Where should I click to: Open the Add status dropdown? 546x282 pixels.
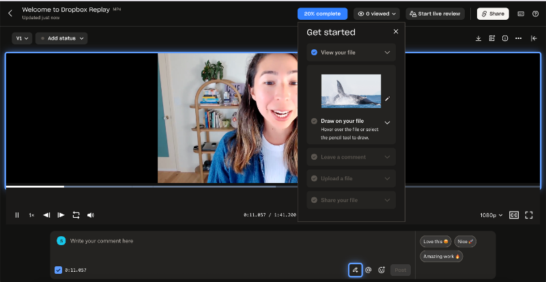click(61, 38)
